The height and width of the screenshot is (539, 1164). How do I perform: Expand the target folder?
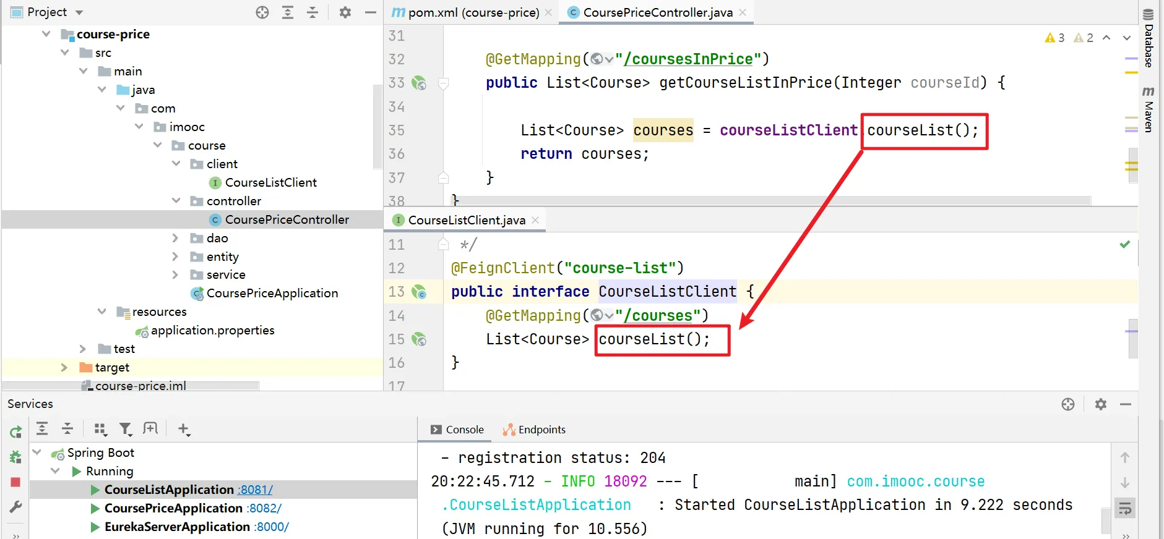[64, 367]
